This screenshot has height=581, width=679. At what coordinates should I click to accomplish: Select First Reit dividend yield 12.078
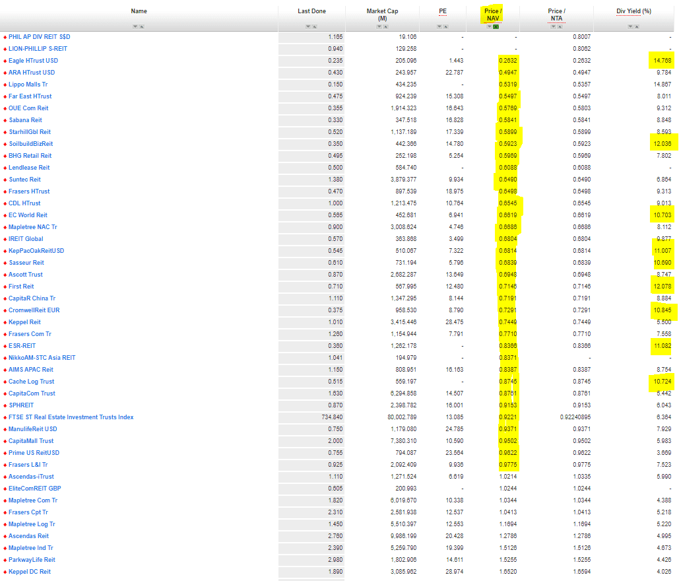point(663,287)
